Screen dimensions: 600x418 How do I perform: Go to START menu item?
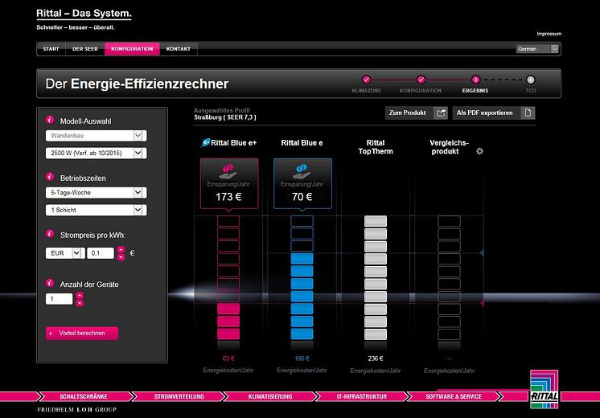51,49
